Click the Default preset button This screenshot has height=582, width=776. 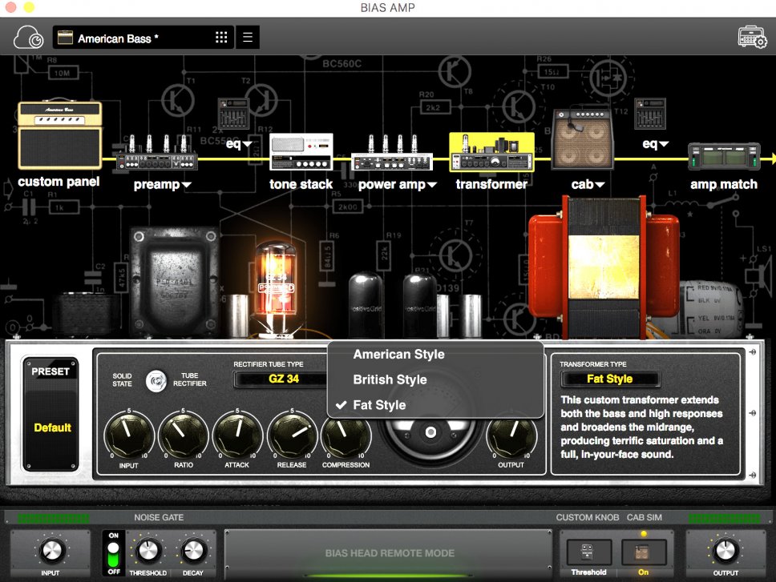pos(52,427)
